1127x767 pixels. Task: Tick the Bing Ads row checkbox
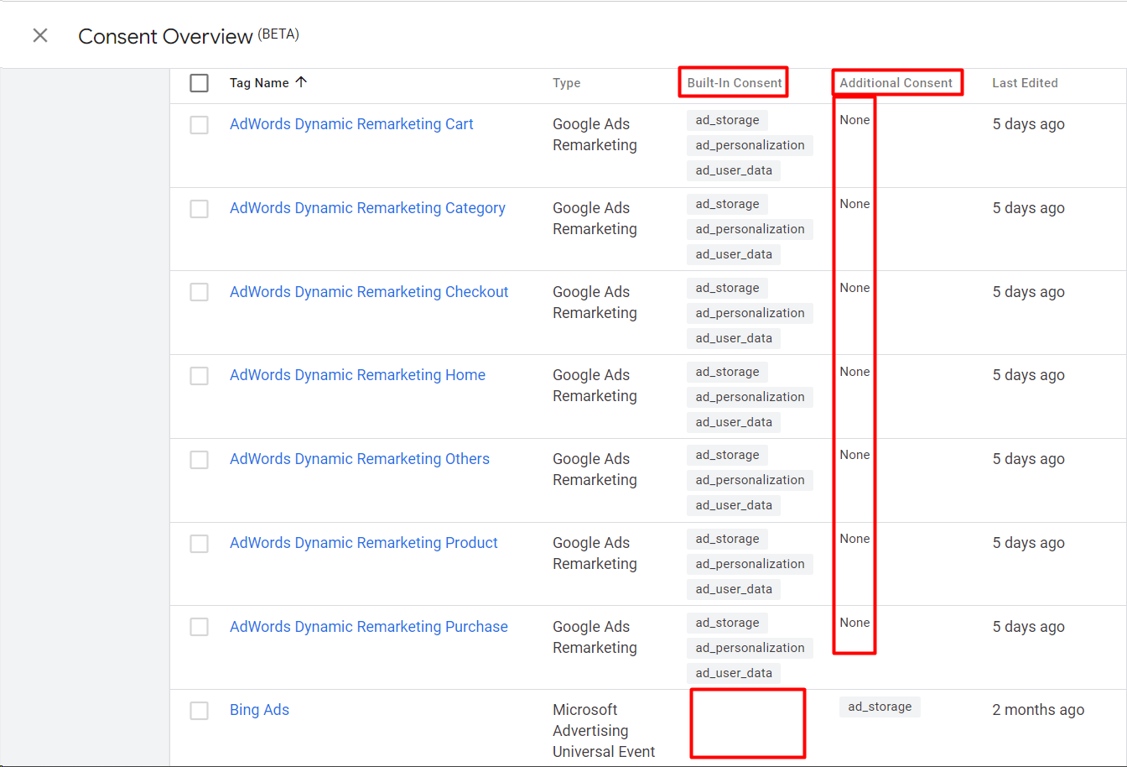pos(199,711)
